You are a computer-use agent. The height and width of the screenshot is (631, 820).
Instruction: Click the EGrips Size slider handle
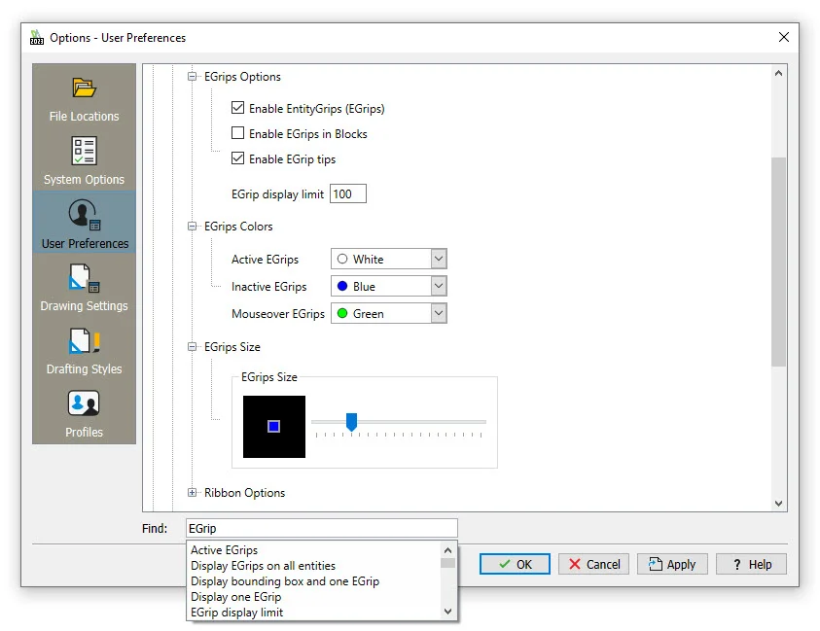351,421
